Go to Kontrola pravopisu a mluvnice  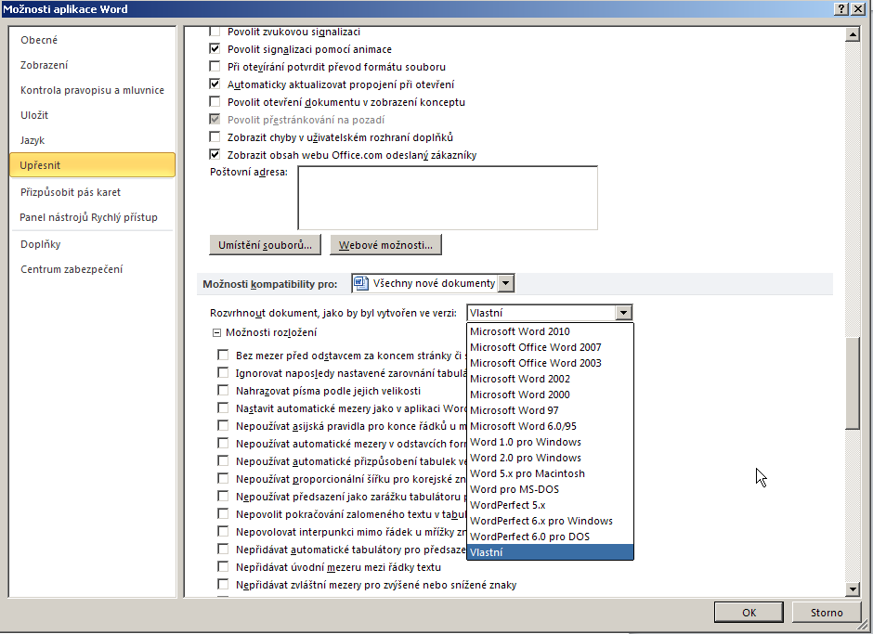click(x=93, y=90)
